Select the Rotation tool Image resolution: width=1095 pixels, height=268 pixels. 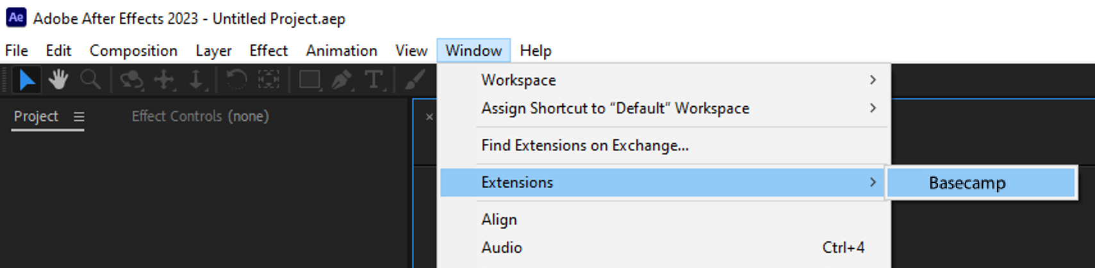pos(236,80)
